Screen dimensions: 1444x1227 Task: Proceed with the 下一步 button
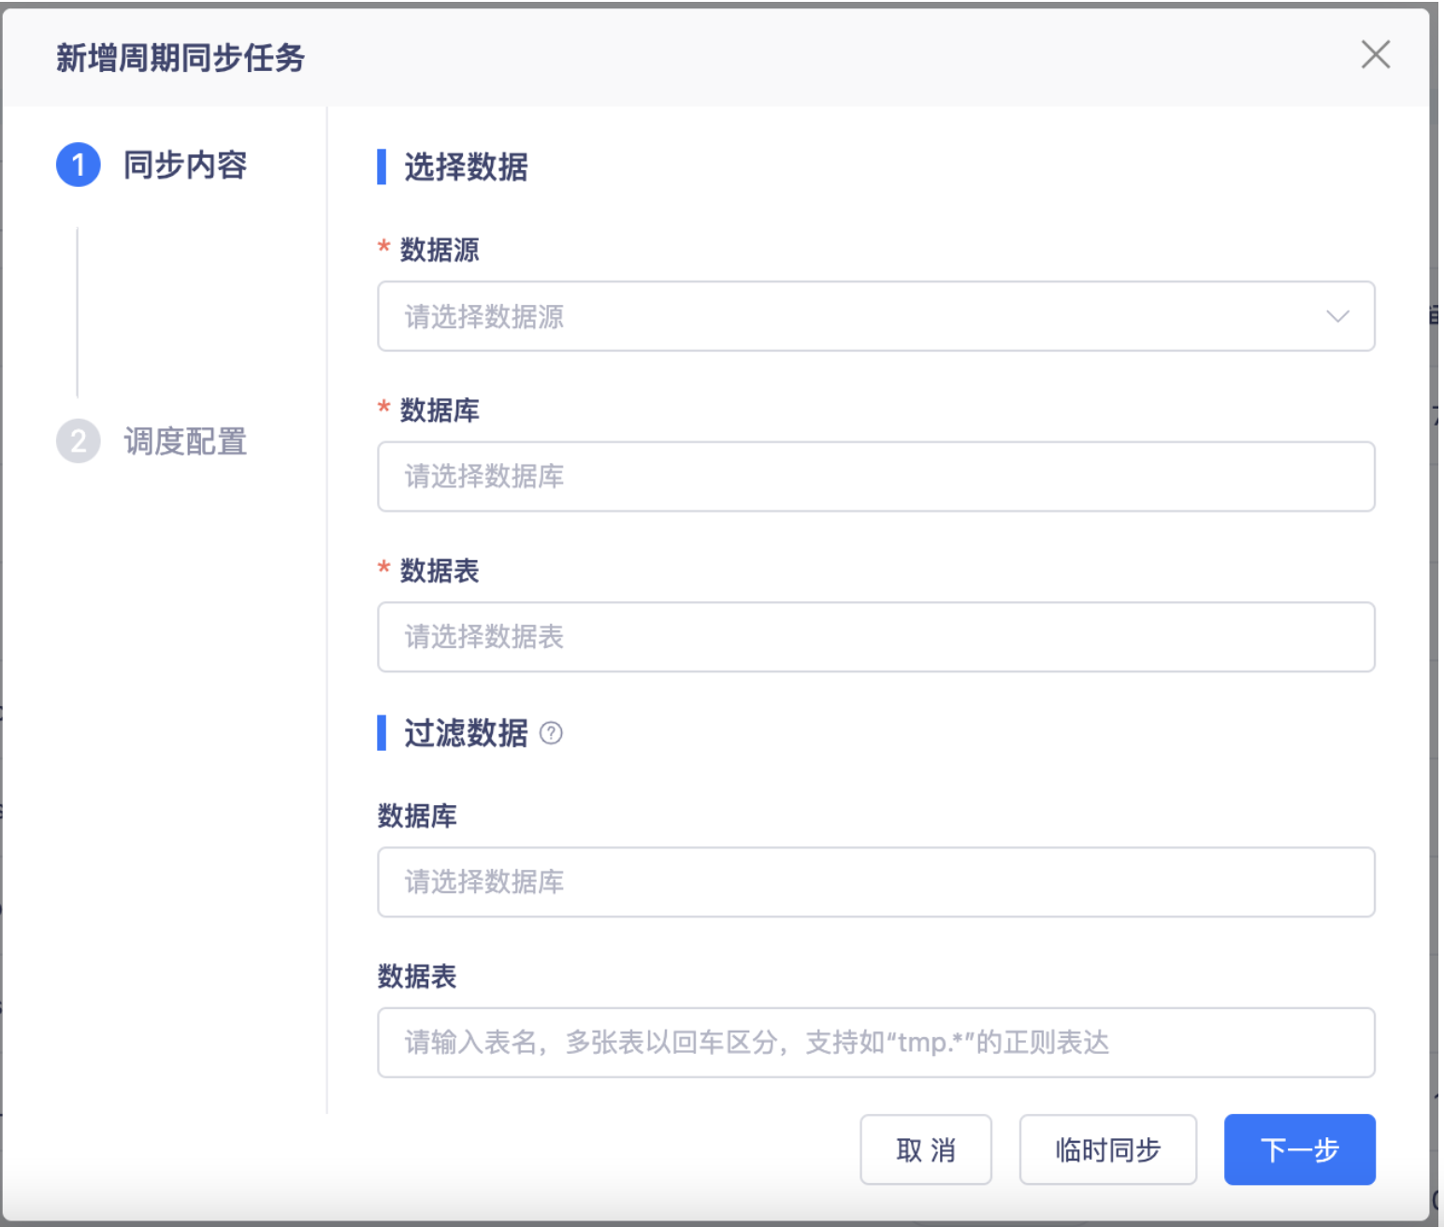(1299, 1149)
